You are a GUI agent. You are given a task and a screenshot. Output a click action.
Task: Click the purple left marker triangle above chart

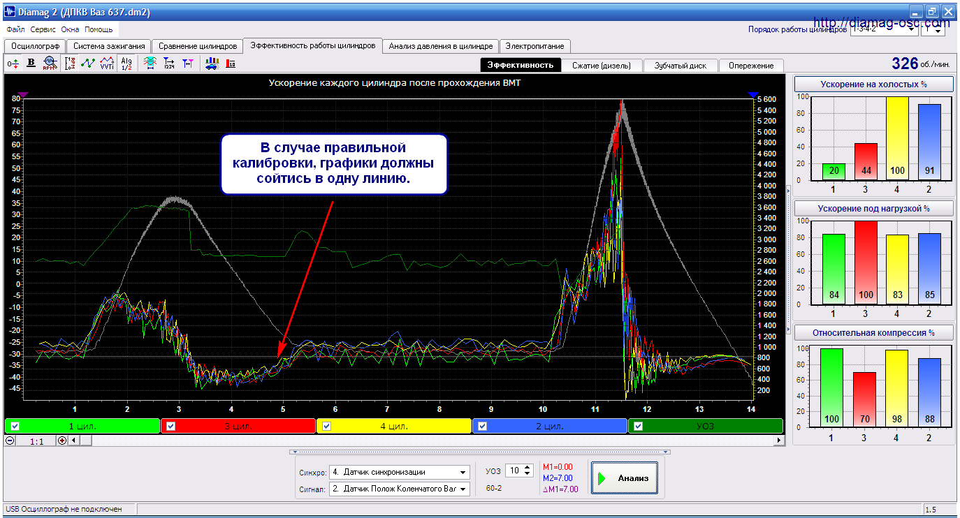coord(23,94)
